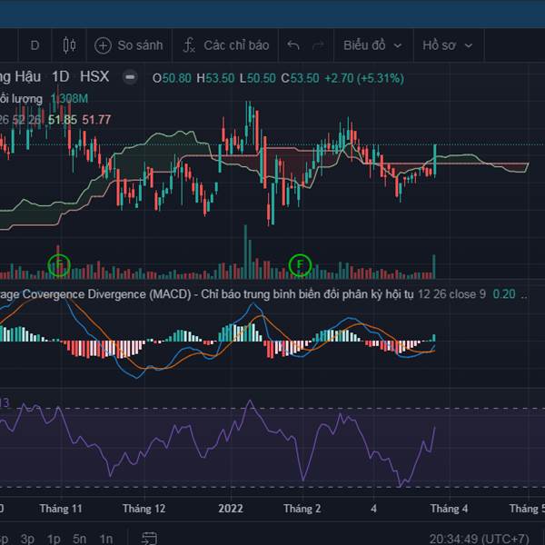Click earnings marker E above Tháng 11
The image size is (545, 545).
tap(59, 265)
